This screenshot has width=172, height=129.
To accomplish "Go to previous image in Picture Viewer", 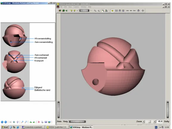I will click(x=2, y=122).
